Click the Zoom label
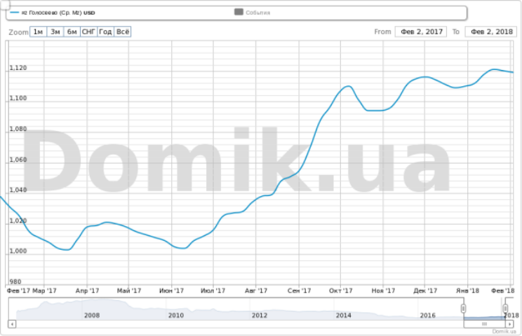Screen dimensions: 522x336 (19, 32)
